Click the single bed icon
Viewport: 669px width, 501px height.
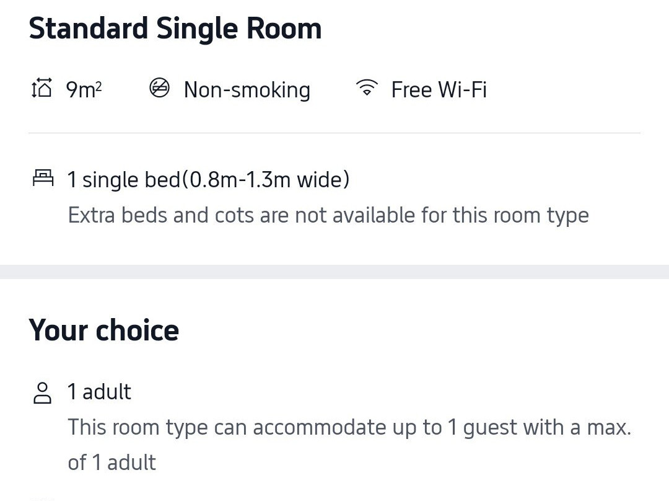[43, 179]
